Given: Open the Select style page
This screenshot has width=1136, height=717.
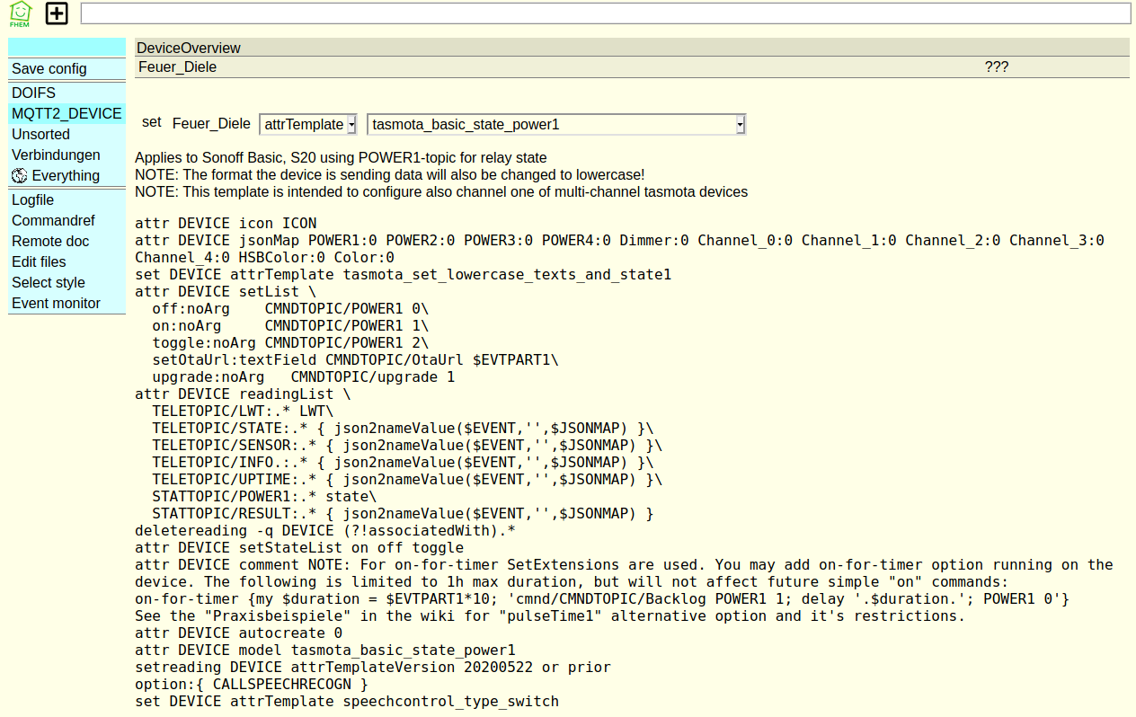Looking at the screenshot, I should tap(48, 282).
